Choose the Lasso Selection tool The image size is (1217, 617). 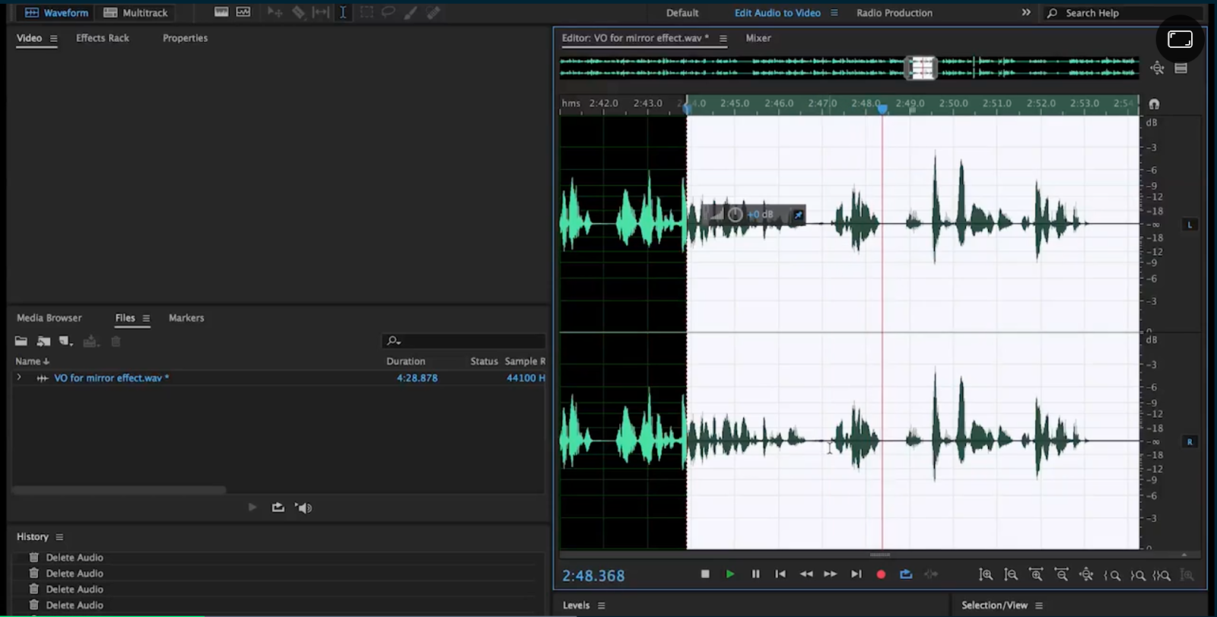(388, 12)
